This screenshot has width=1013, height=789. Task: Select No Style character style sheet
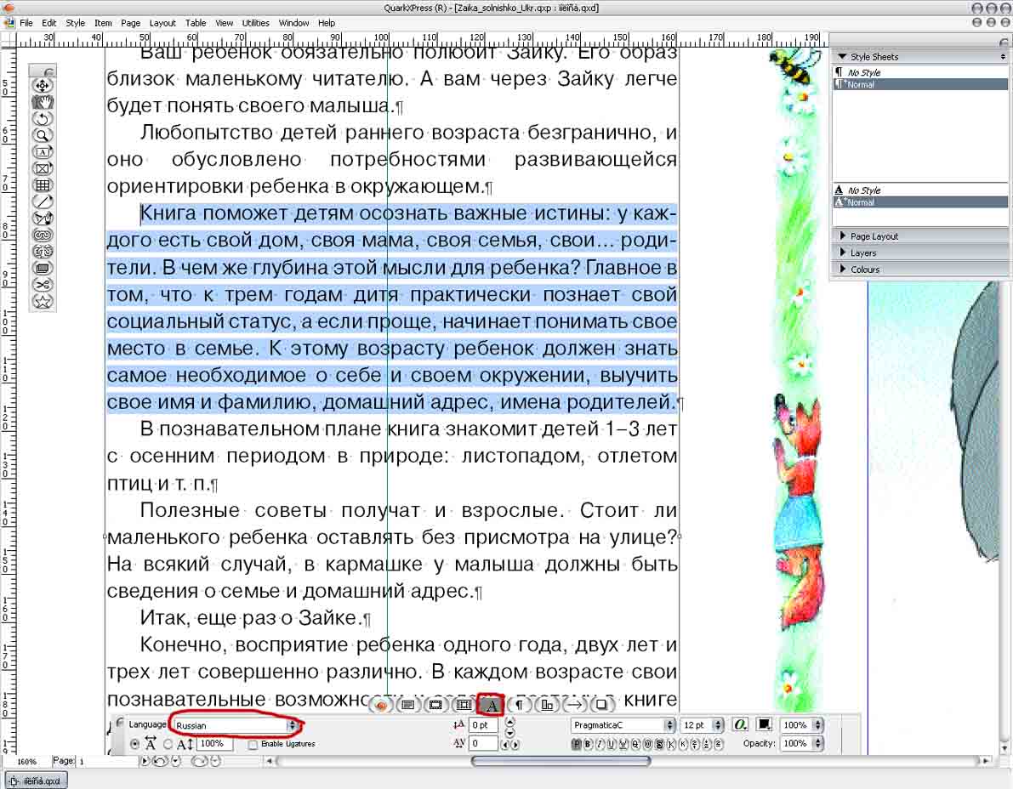(x=920, y=190)
